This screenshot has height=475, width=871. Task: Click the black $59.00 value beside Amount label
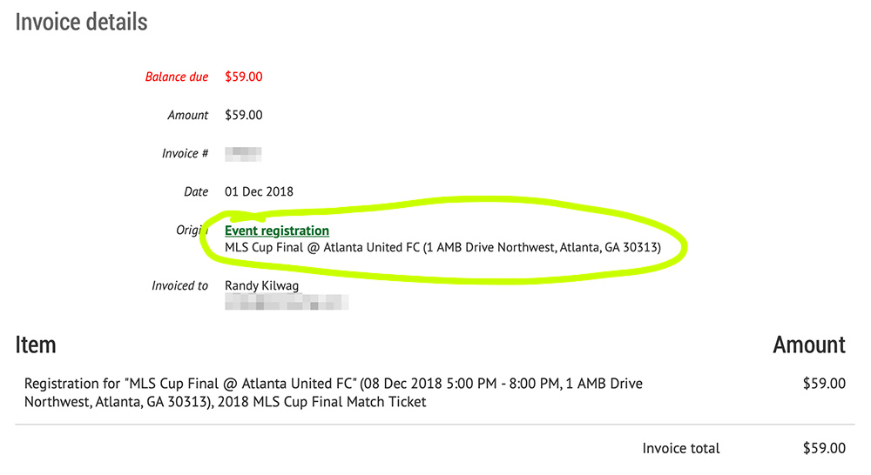[244, 115]
